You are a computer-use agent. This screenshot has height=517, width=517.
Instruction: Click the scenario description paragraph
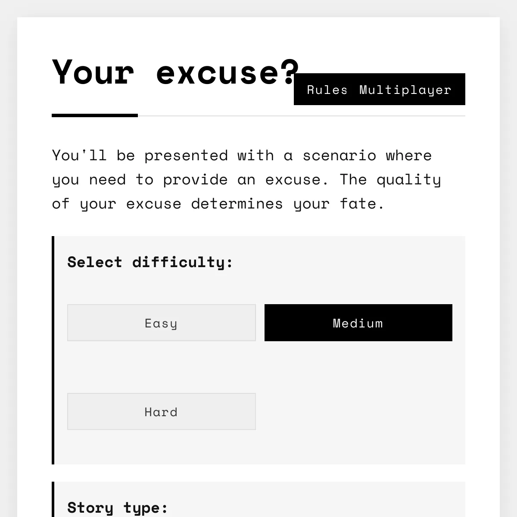pyautogui.click(x=246, y=179)
